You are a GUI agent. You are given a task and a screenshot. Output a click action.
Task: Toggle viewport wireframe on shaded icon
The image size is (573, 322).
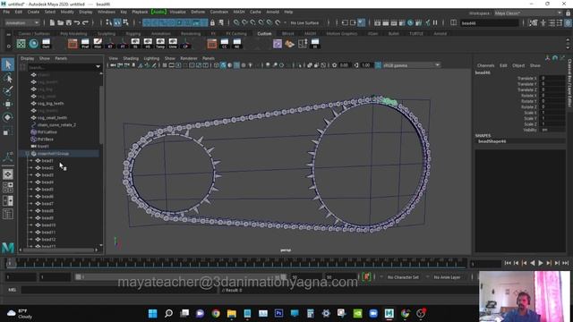[236, 65]
